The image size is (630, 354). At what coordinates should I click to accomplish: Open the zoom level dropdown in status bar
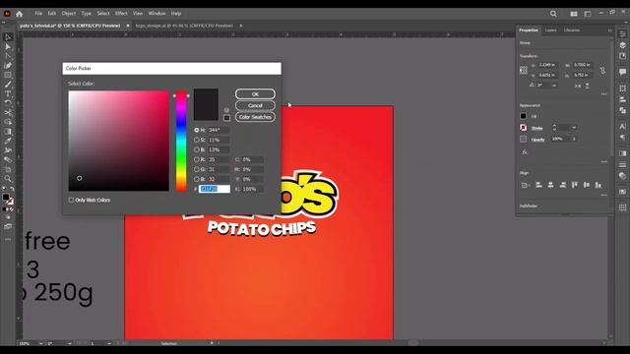click(41, 343)
